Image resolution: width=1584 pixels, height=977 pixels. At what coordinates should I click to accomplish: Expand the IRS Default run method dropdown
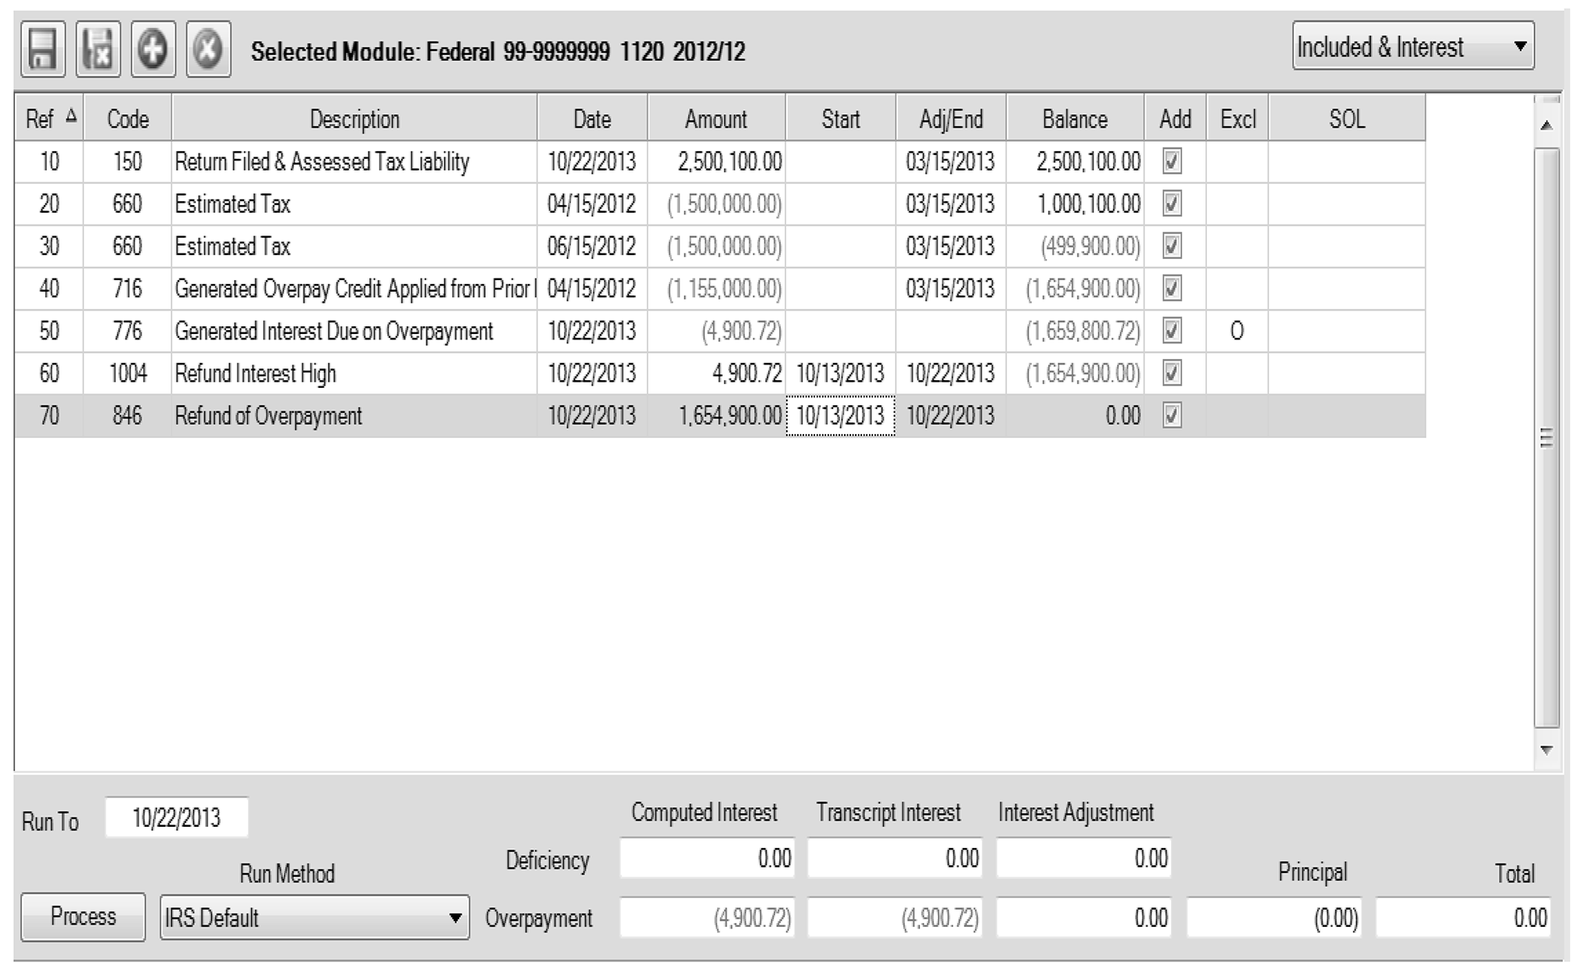(314, 918)
